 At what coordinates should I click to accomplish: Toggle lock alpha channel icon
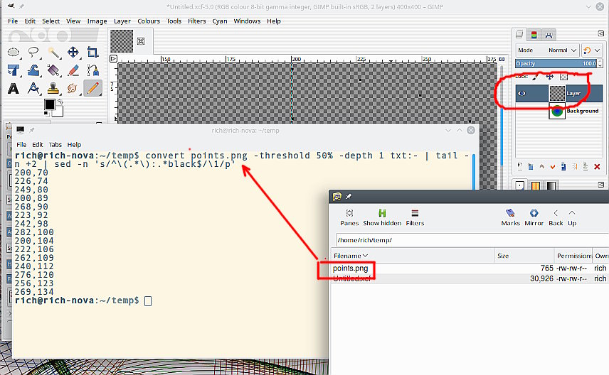(x=563, y=77)
